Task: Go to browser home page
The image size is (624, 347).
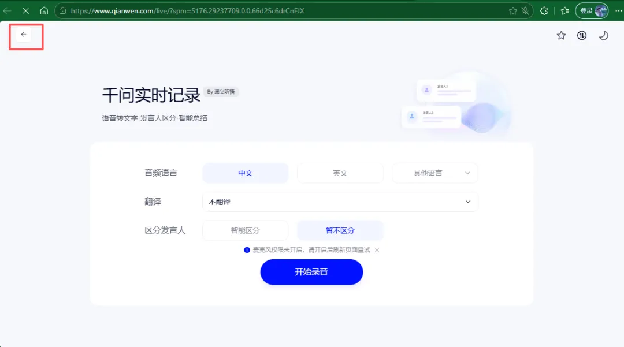Action: tap(44, 11)
